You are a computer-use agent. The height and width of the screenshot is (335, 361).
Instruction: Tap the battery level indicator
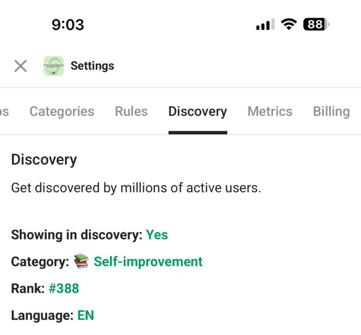(316, 24)
